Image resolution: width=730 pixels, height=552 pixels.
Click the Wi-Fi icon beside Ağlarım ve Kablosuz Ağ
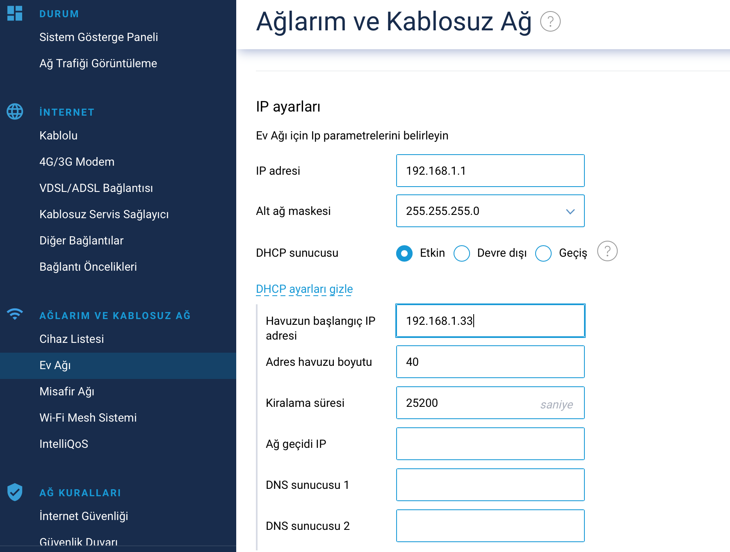[15, 314]
